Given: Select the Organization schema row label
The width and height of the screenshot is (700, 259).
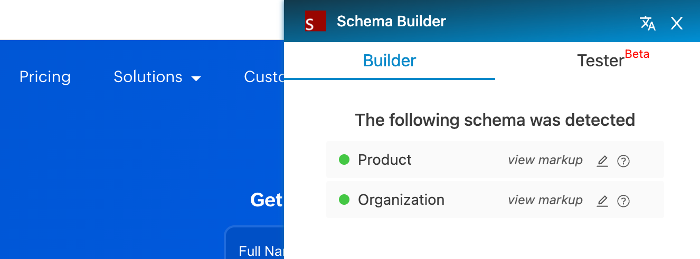Looking at the screenshot, I should (x=401, y=200).
